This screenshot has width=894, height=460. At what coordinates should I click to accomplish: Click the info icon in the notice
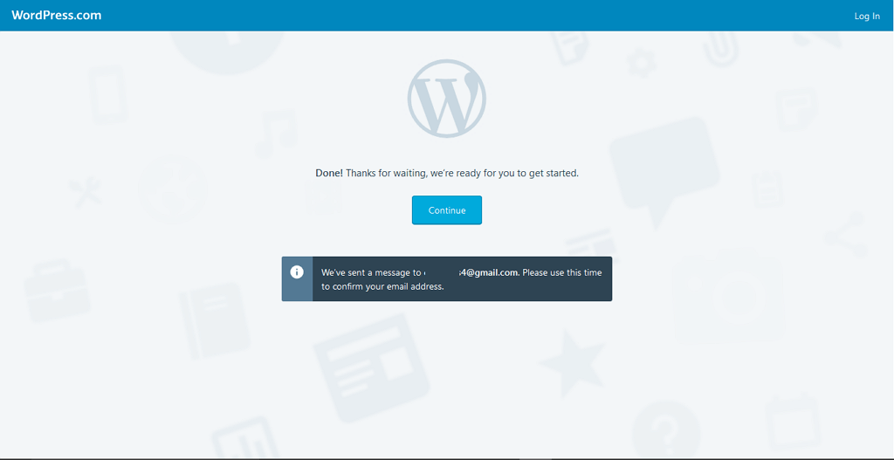(297, 271)
